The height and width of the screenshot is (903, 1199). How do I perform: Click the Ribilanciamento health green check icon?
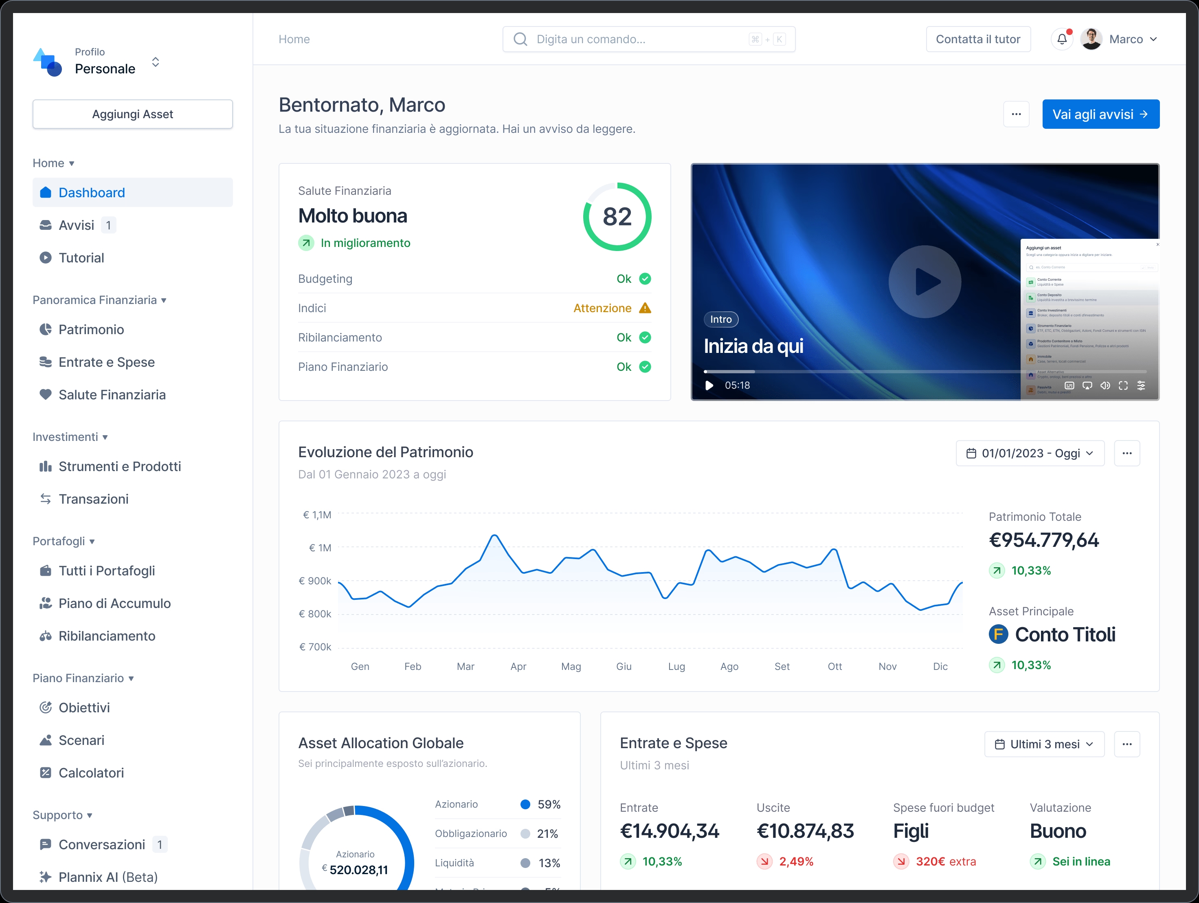coord(645,337)
